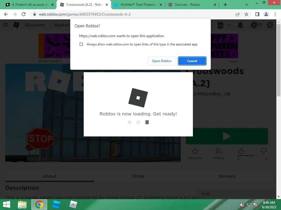Click the user avatar headshot icon
This screenshot has height=210, width=281.
220,25
